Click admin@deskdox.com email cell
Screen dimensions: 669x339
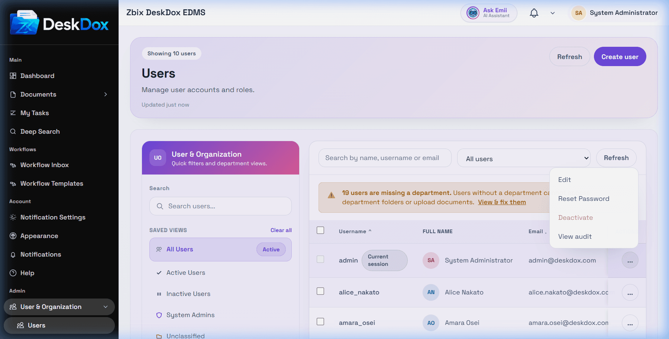tap(562, 260)
